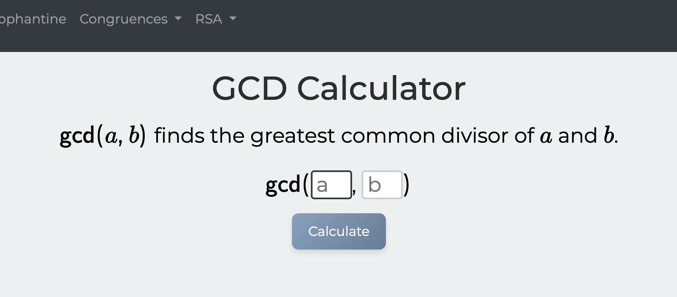Click the caret arrow next to RSA

coord(233,19)
